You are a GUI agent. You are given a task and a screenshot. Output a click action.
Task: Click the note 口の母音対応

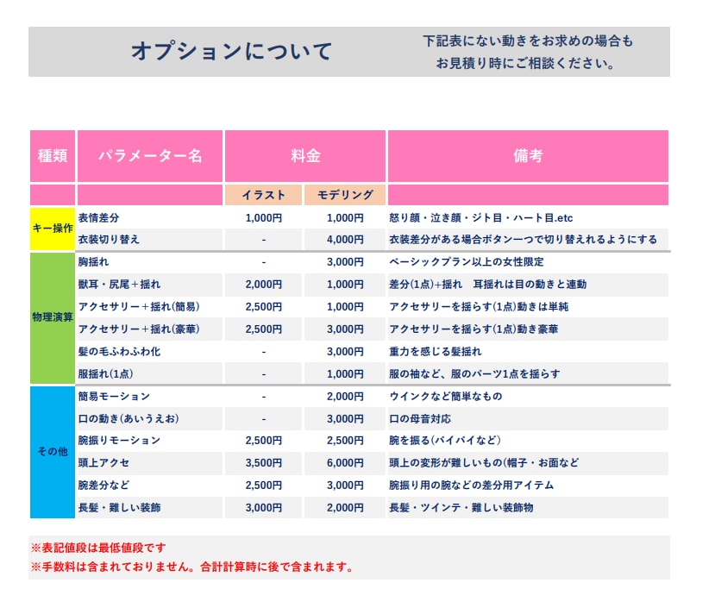coord(420,418)
